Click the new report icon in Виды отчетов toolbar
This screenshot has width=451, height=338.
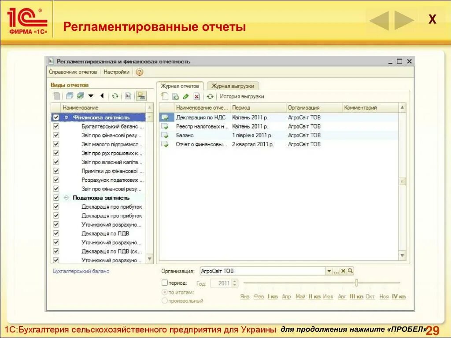pyautogui.click(x=57, y=96)
